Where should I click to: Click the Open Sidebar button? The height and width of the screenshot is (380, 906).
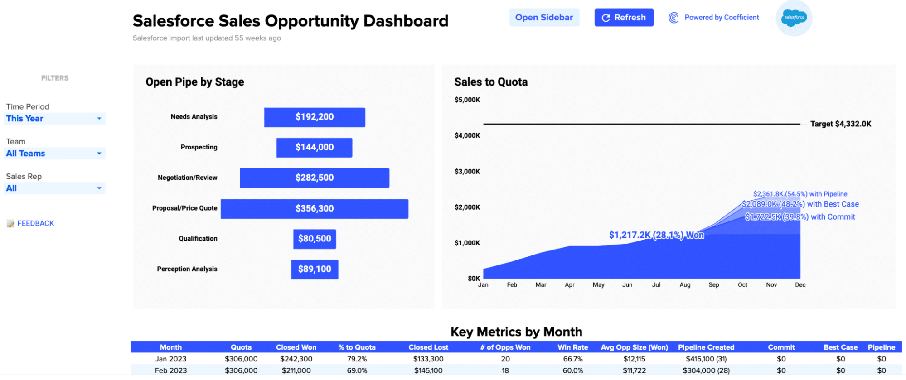[544, 18]
